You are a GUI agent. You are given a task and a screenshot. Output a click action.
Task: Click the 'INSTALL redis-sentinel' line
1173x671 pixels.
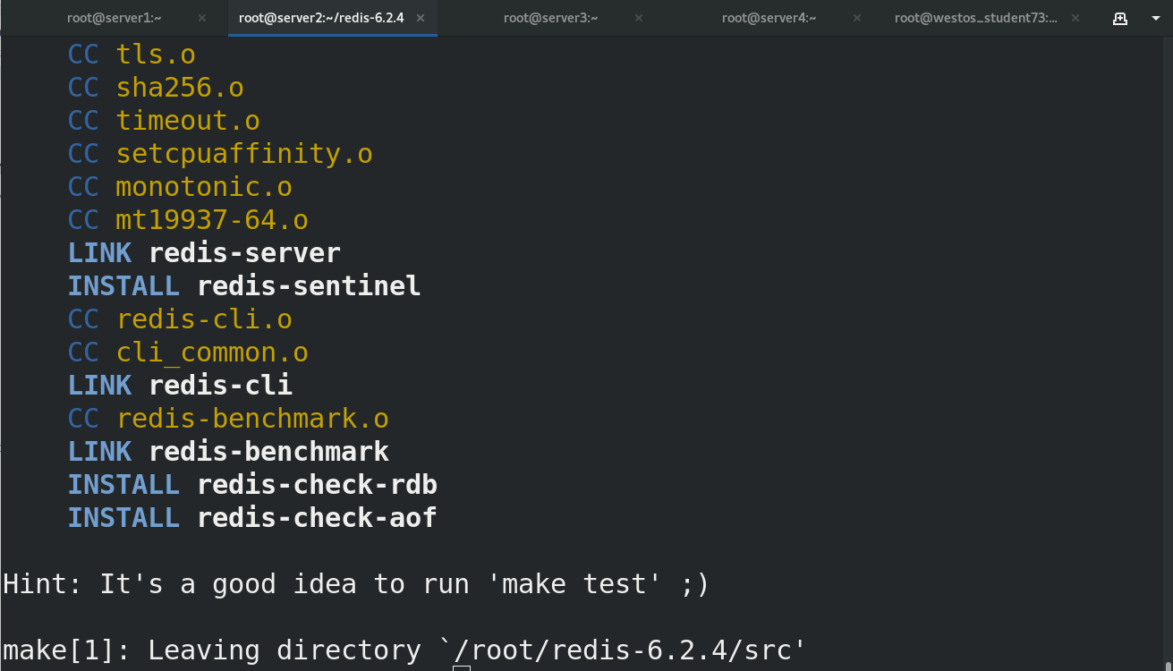[244, 286]
